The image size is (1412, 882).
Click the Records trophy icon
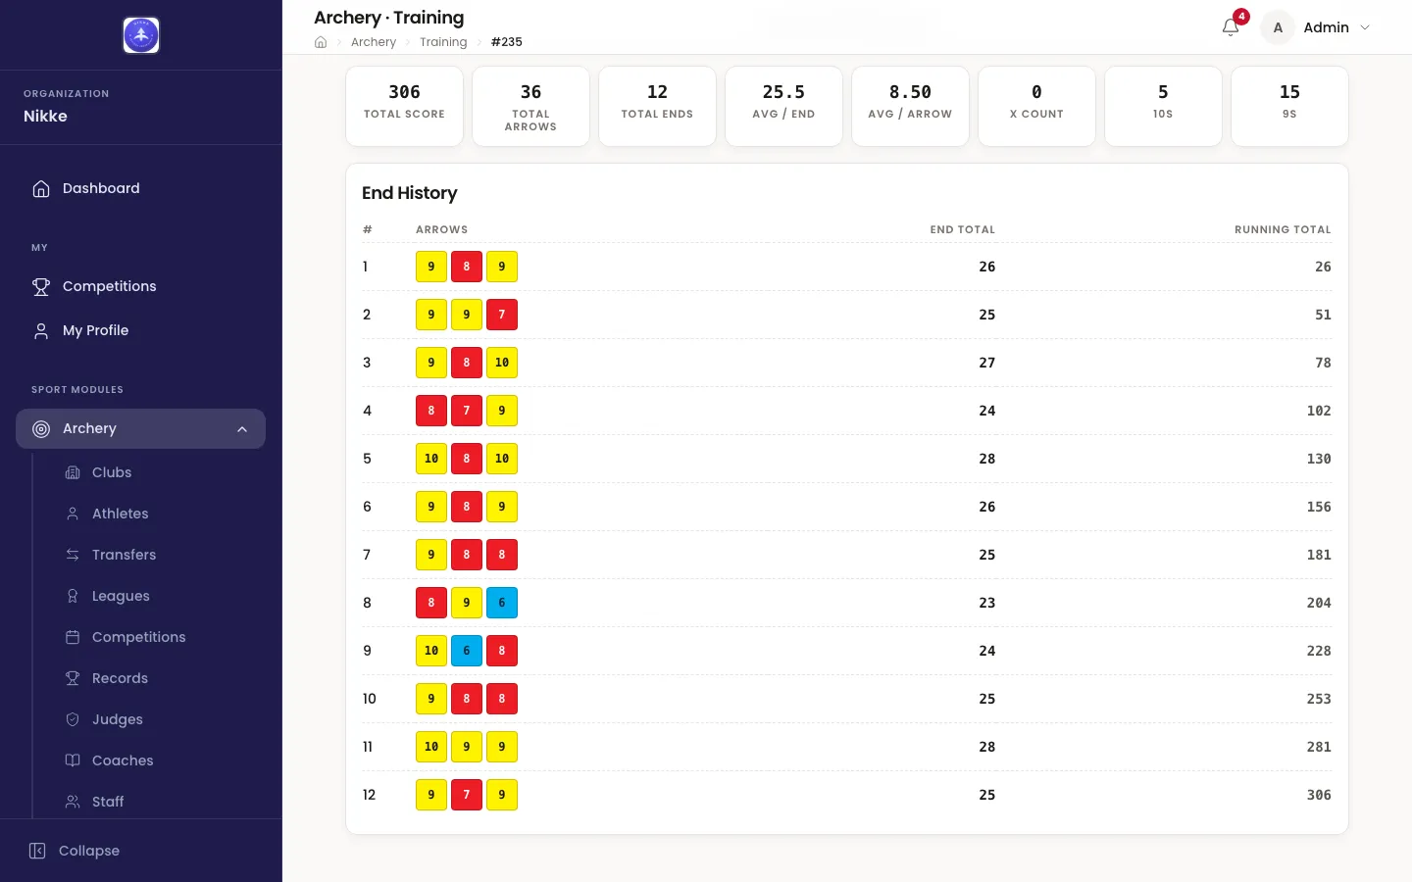[x=73, y=678]
